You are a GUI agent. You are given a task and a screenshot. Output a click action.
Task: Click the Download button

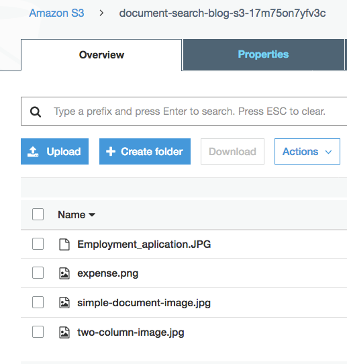pos(232,152)
